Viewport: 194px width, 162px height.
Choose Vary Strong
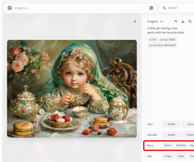(188, 124)
